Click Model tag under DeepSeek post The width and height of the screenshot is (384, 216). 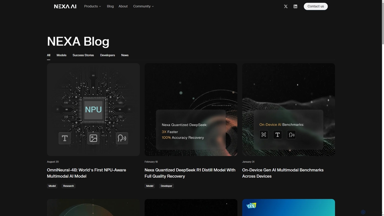(150, 186)
